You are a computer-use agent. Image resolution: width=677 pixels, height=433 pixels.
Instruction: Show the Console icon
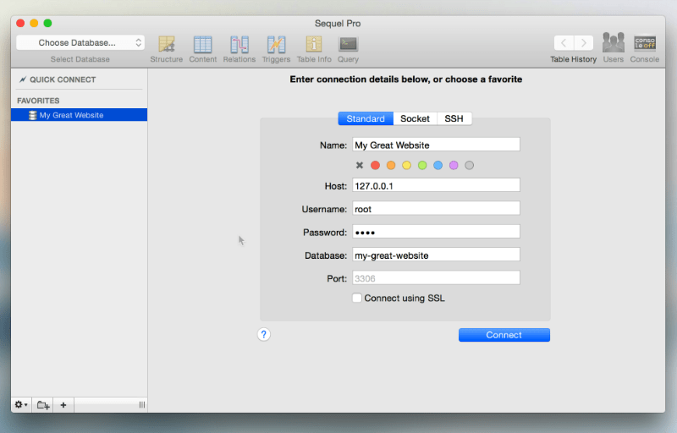(x=645, y=43)
